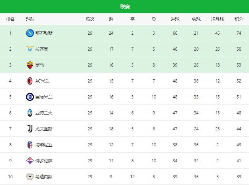249x185 pixels.
Task: Open the 那不勒斯 team link
Action: coord(43,33)
